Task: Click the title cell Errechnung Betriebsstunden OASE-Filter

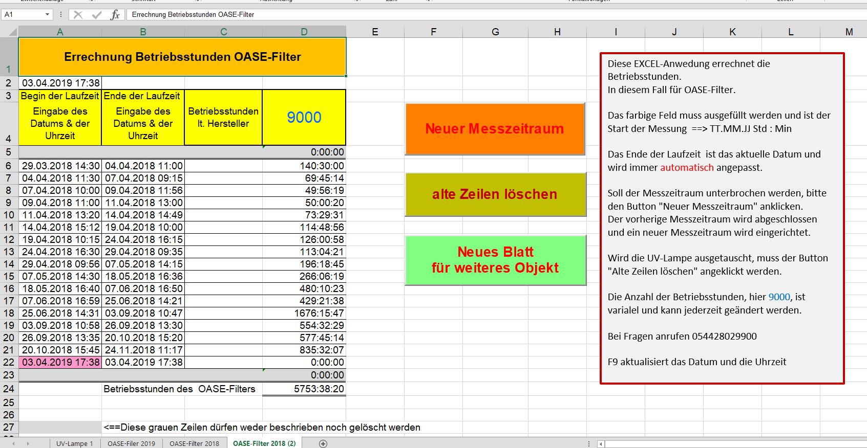Action: [x=182, y=57]
